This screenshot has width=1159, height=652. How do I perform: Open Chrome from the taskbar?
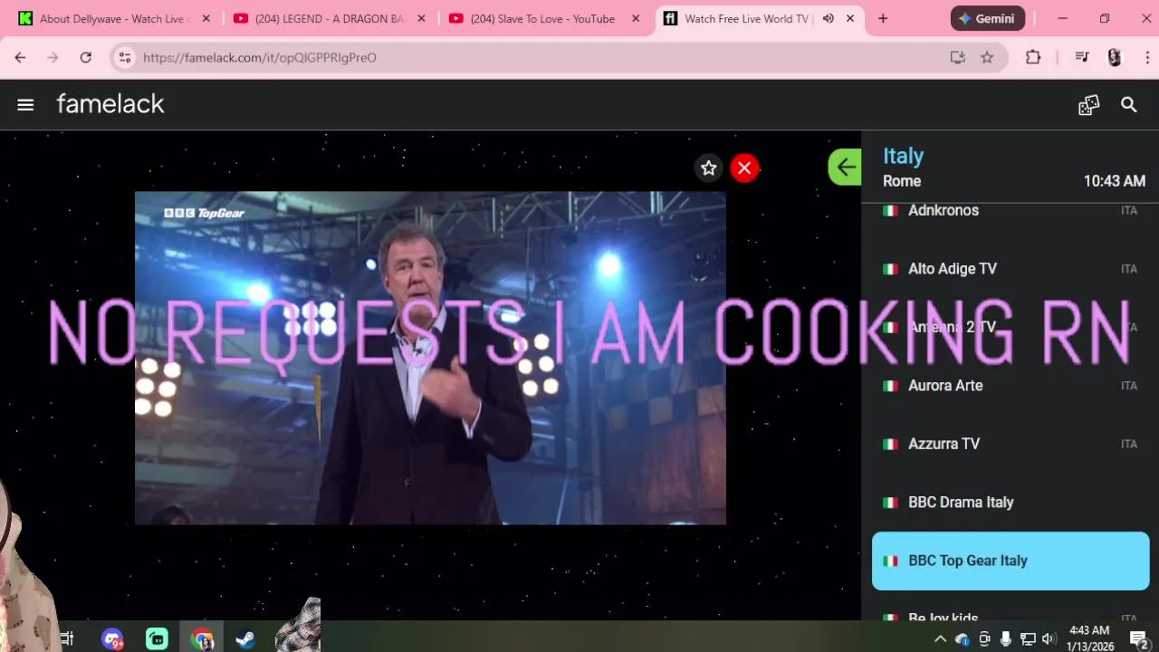coord(202,639)
